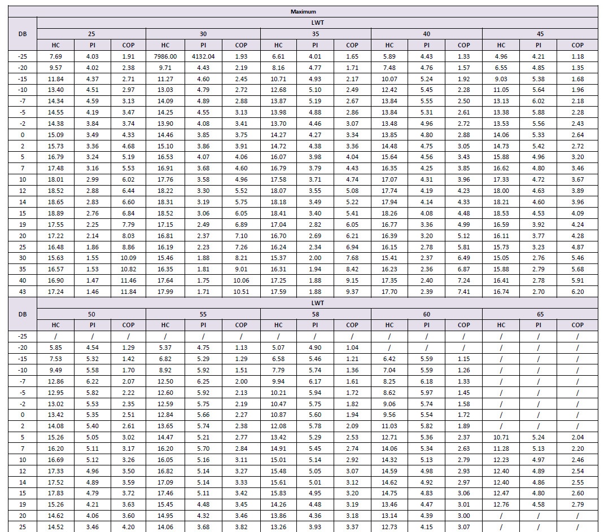This screenshot has height=532, width=604.
Task: Select DB row label -7 in upper table
Action: point(22,101)
